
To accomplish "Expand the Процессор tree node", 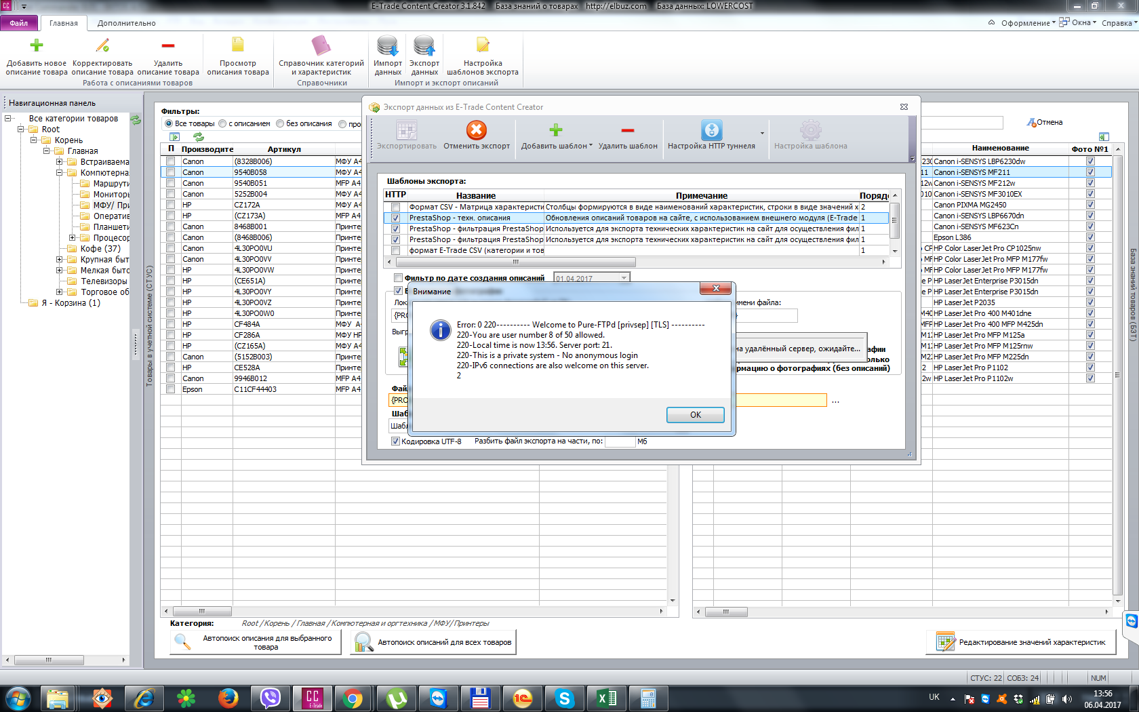I will (x=72, y=237).
